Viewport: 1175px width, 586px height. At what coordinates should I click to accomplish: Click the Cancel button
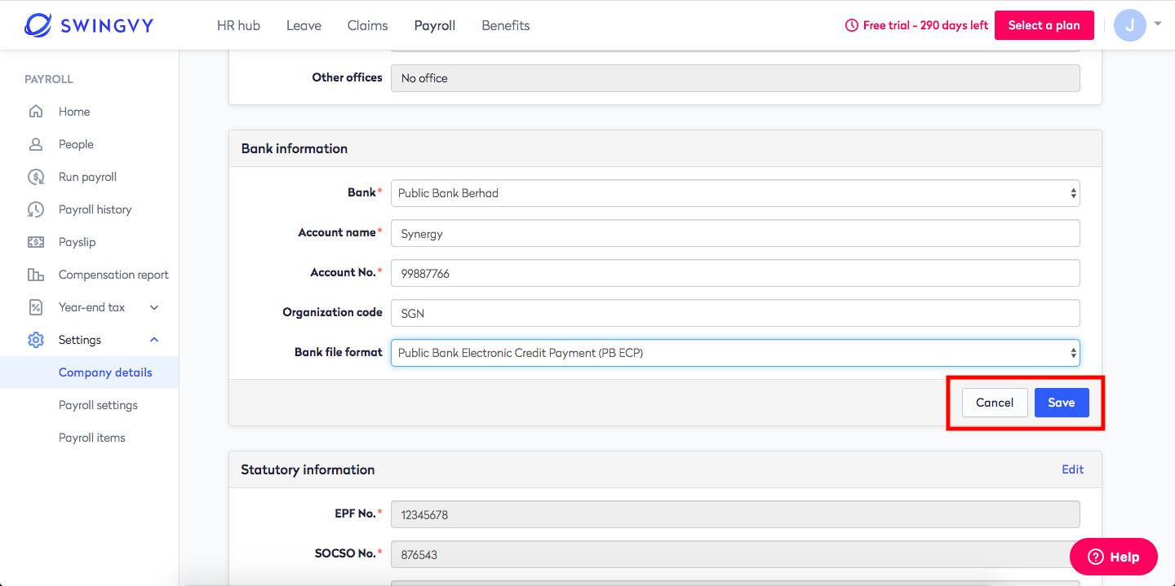pyautogui.click(x=995, y=403)
